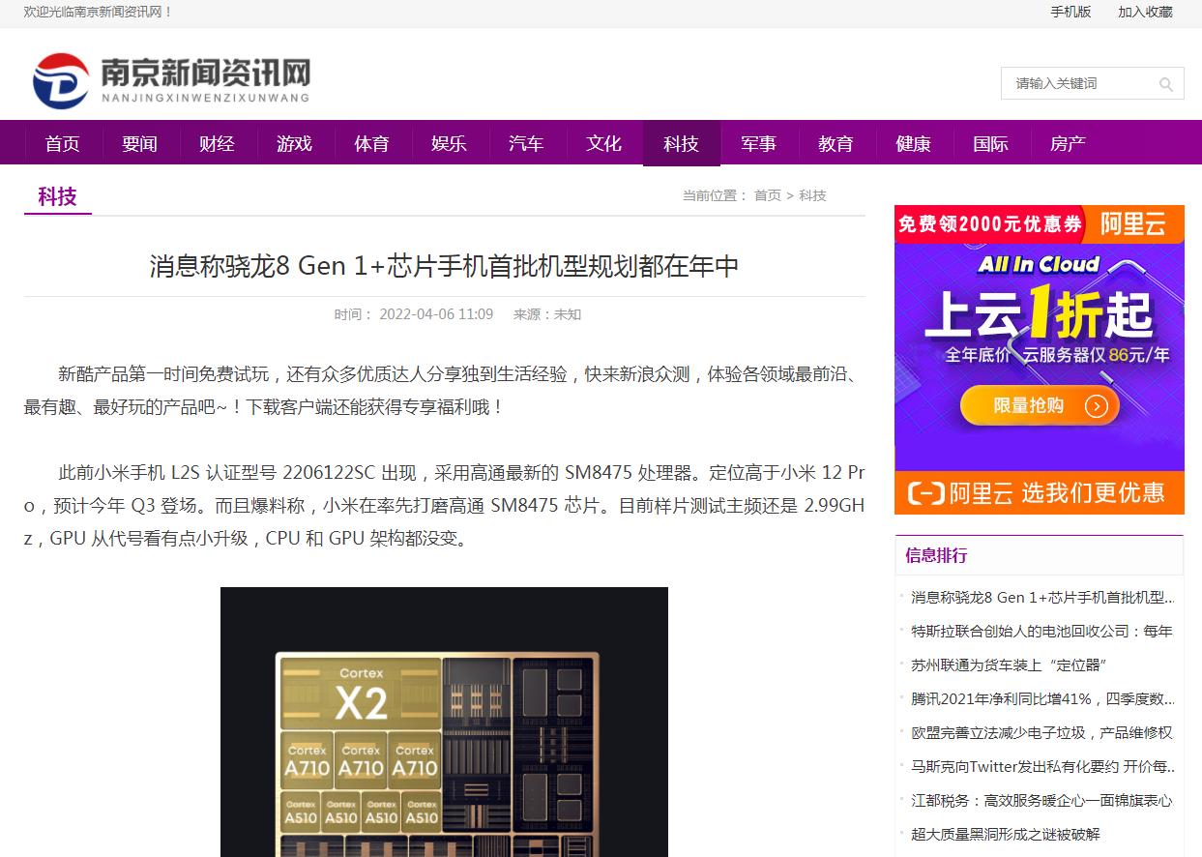Open 文化 navigation item
Image resolution: width=1202 pixels, height=857 pixels.
[x=604, y=143]
